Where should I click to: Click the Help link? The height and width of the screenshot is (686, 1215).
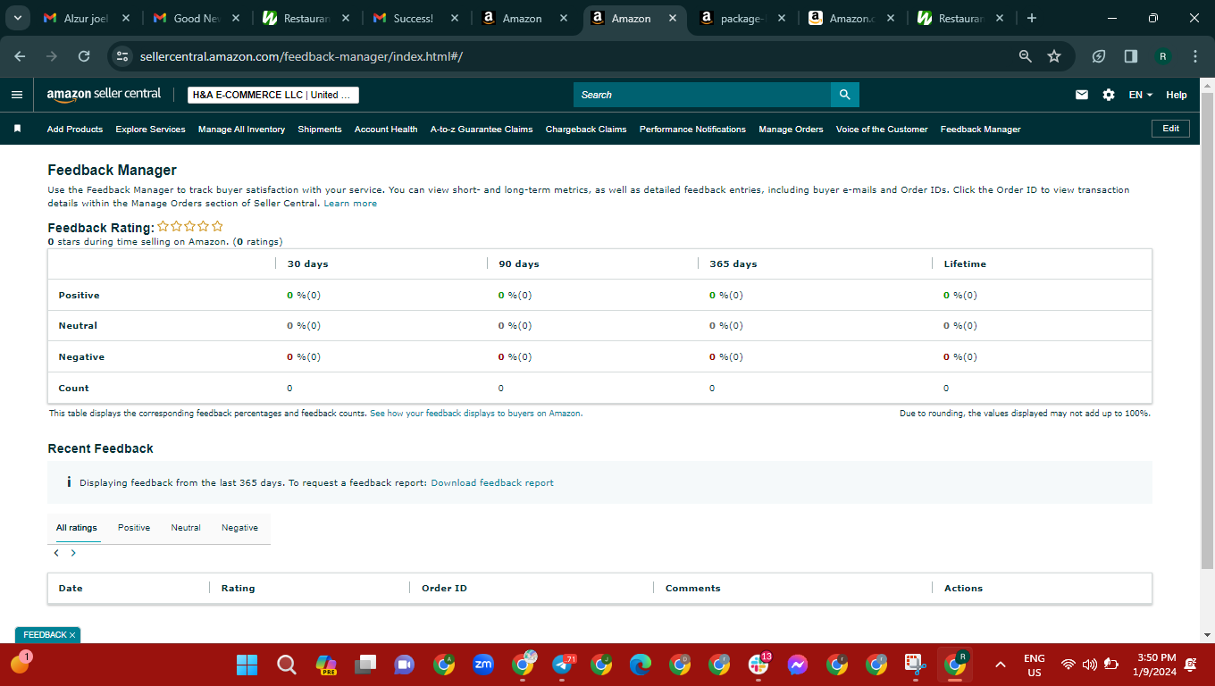coord(1177,95)
